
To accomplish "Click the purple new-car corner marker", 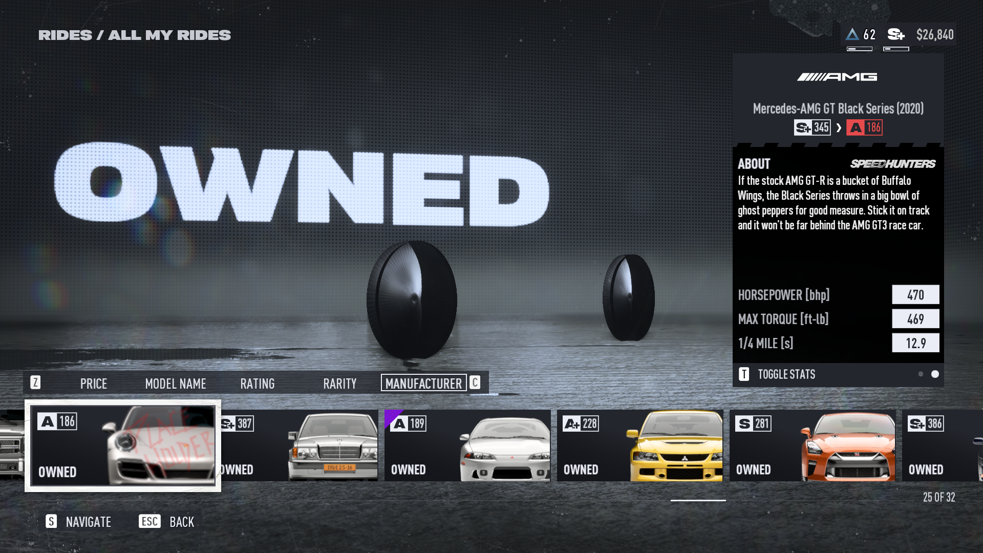I will click(x=392, y=417).
